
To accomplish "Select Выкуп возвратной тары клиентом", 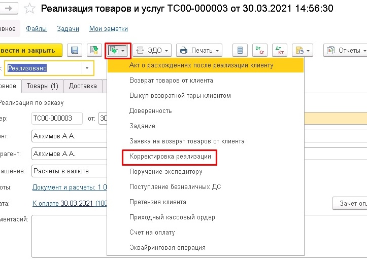I will (x=206, y=96).
